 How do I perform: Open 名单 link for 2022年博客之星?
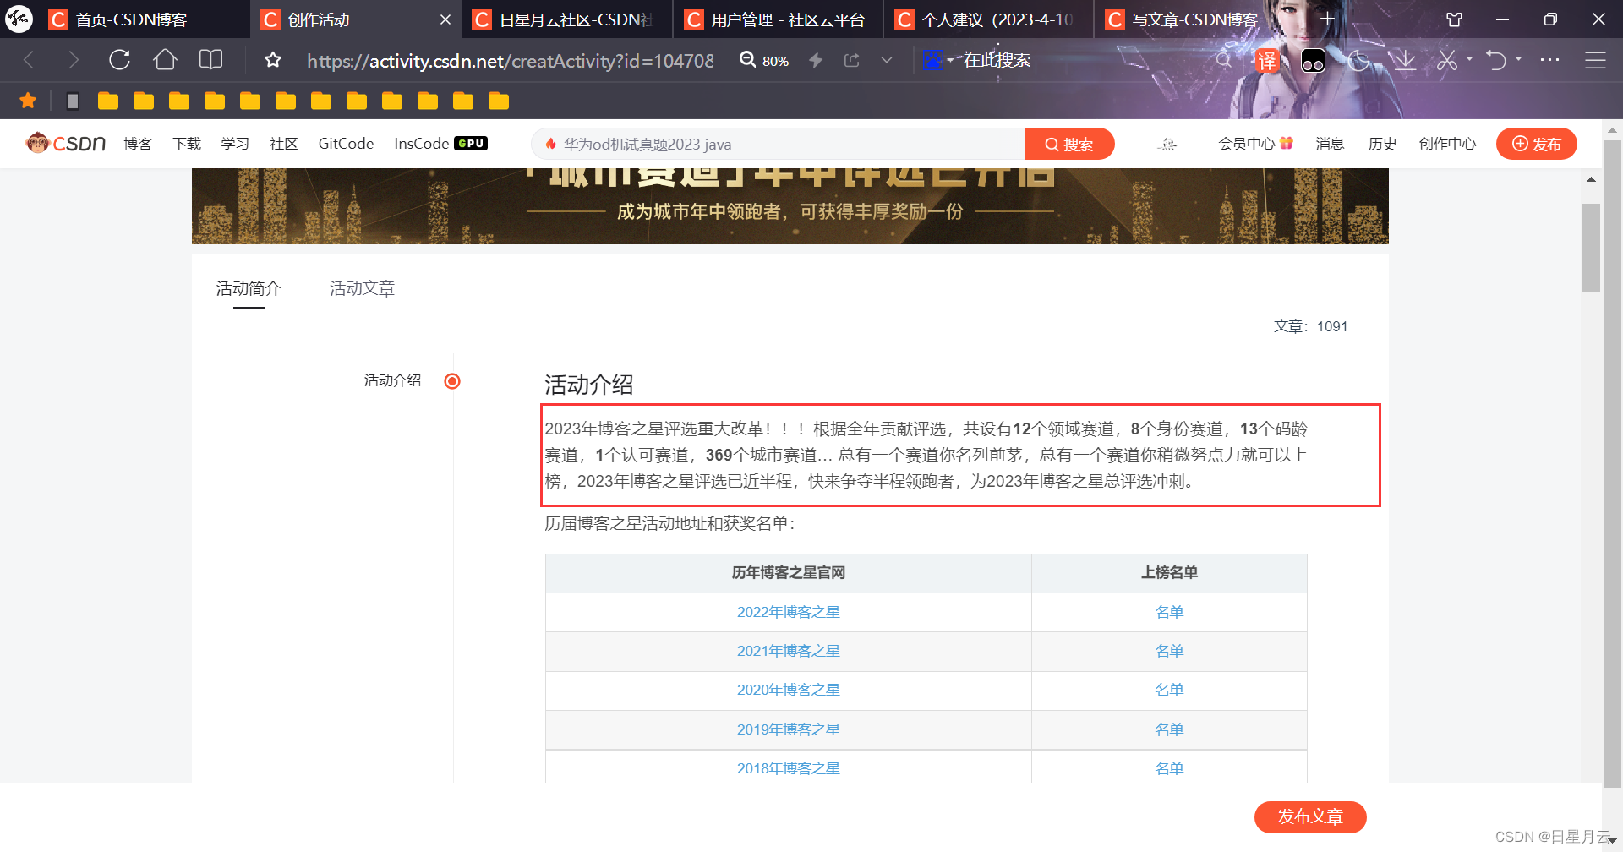click(x=1169, y=612)
